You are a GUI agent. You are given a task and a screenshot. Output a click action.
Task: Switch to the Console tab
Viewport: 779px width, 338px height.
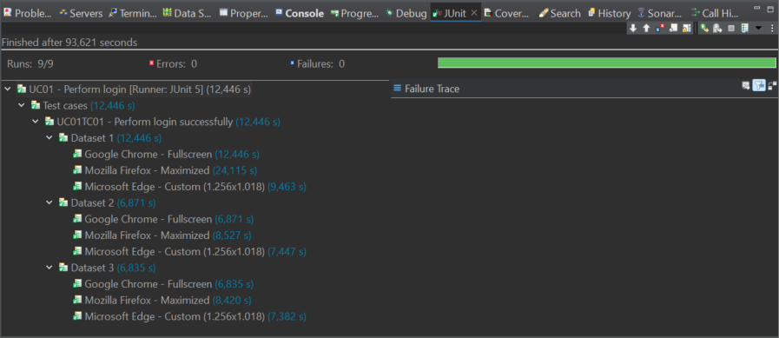coord(300,13)
